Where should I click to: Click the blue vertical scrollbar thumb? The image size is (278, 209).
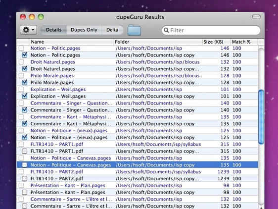tap(261, 117)
